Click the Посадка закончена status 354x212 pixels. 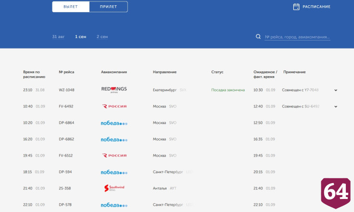[228, 90]
